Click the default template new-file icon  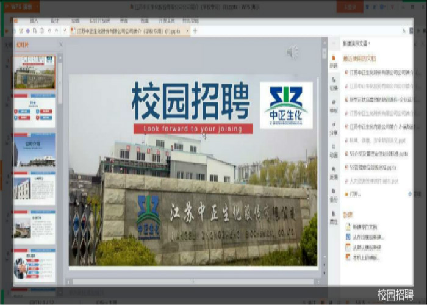pos(348,247)
